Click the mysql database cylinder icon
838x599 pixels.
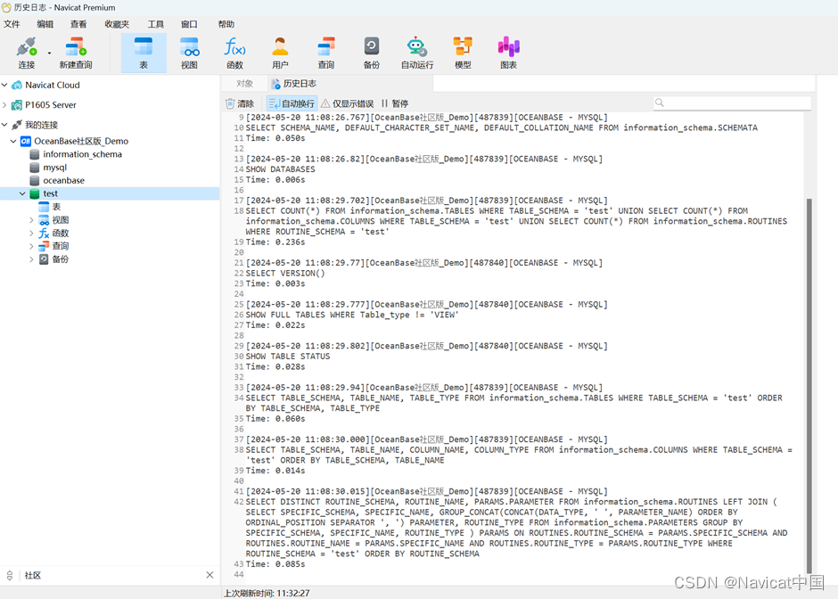[x=35, y=168]
